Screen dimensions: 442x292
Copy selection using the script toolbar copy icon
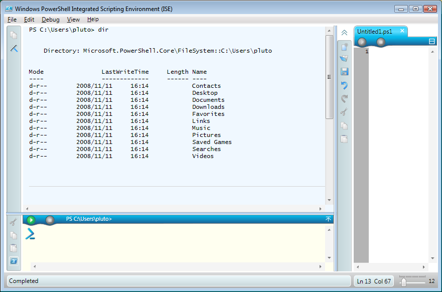tap(344, 125)
